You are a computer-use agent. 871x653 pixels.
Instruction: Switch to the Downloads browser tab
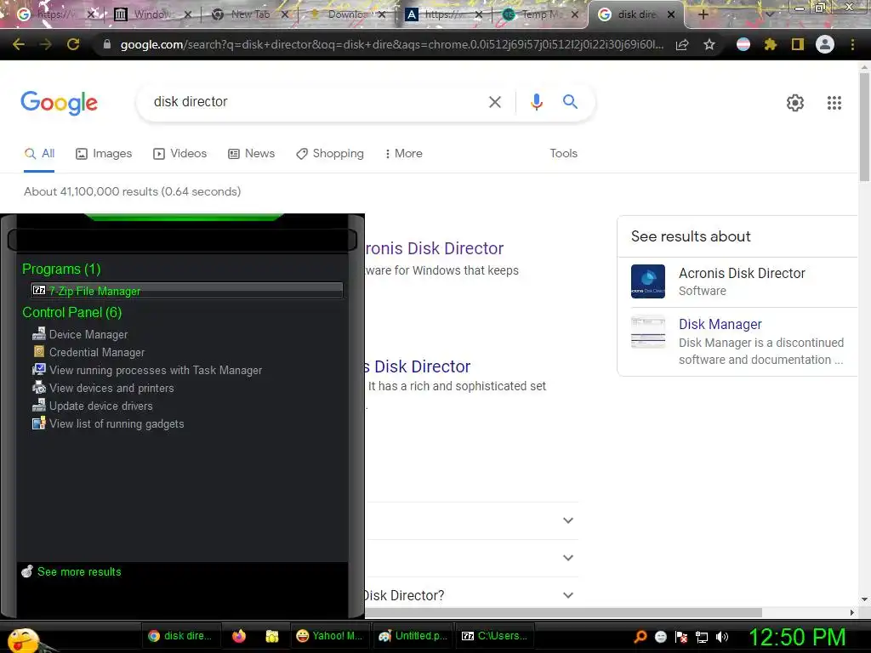click(347, 14)
